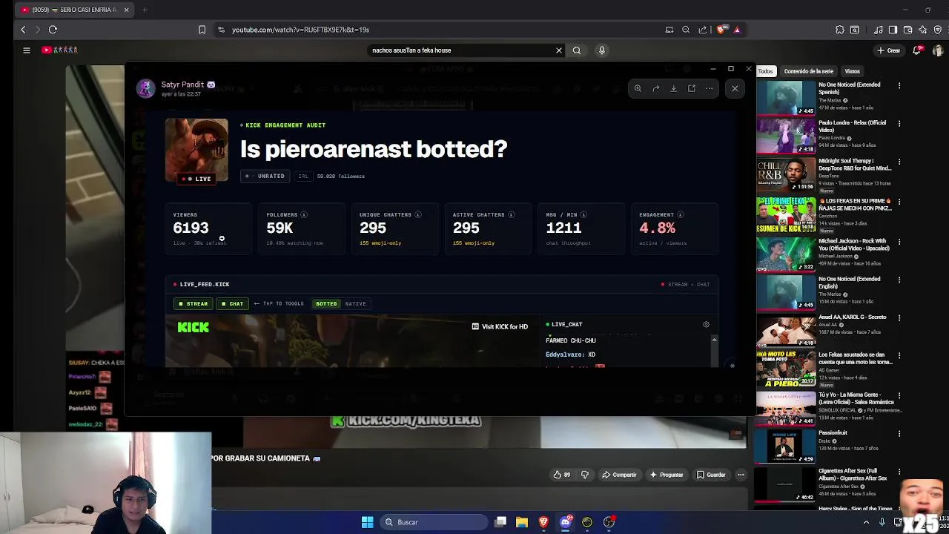949x534 pixels.
Task: Close the Discord image preview
Action: coord(735,88)
